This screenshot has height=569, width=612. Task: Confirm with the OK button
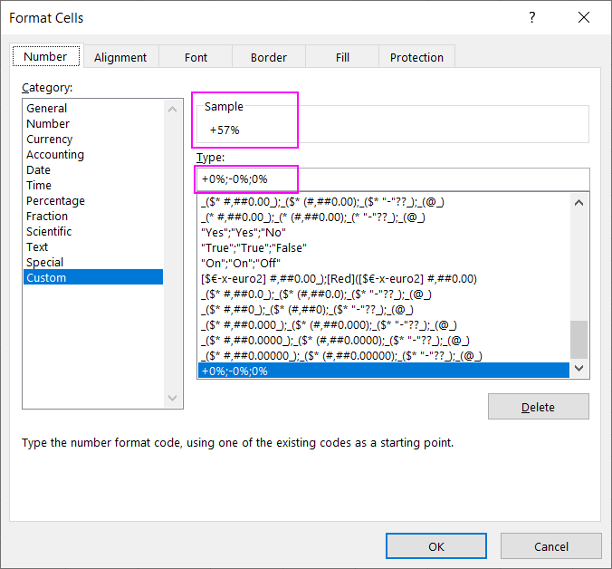point(435,546)
